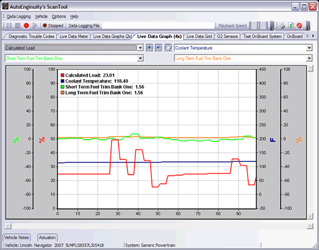Select the Live Data Graph (4x) tab

[159, 36]
